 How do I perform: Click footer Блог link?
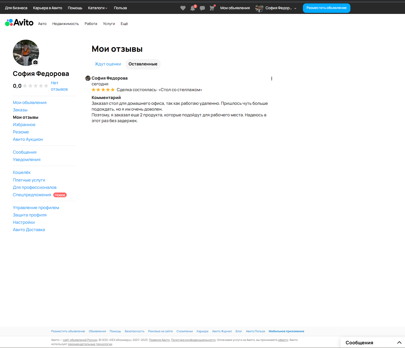click(239, 331)
